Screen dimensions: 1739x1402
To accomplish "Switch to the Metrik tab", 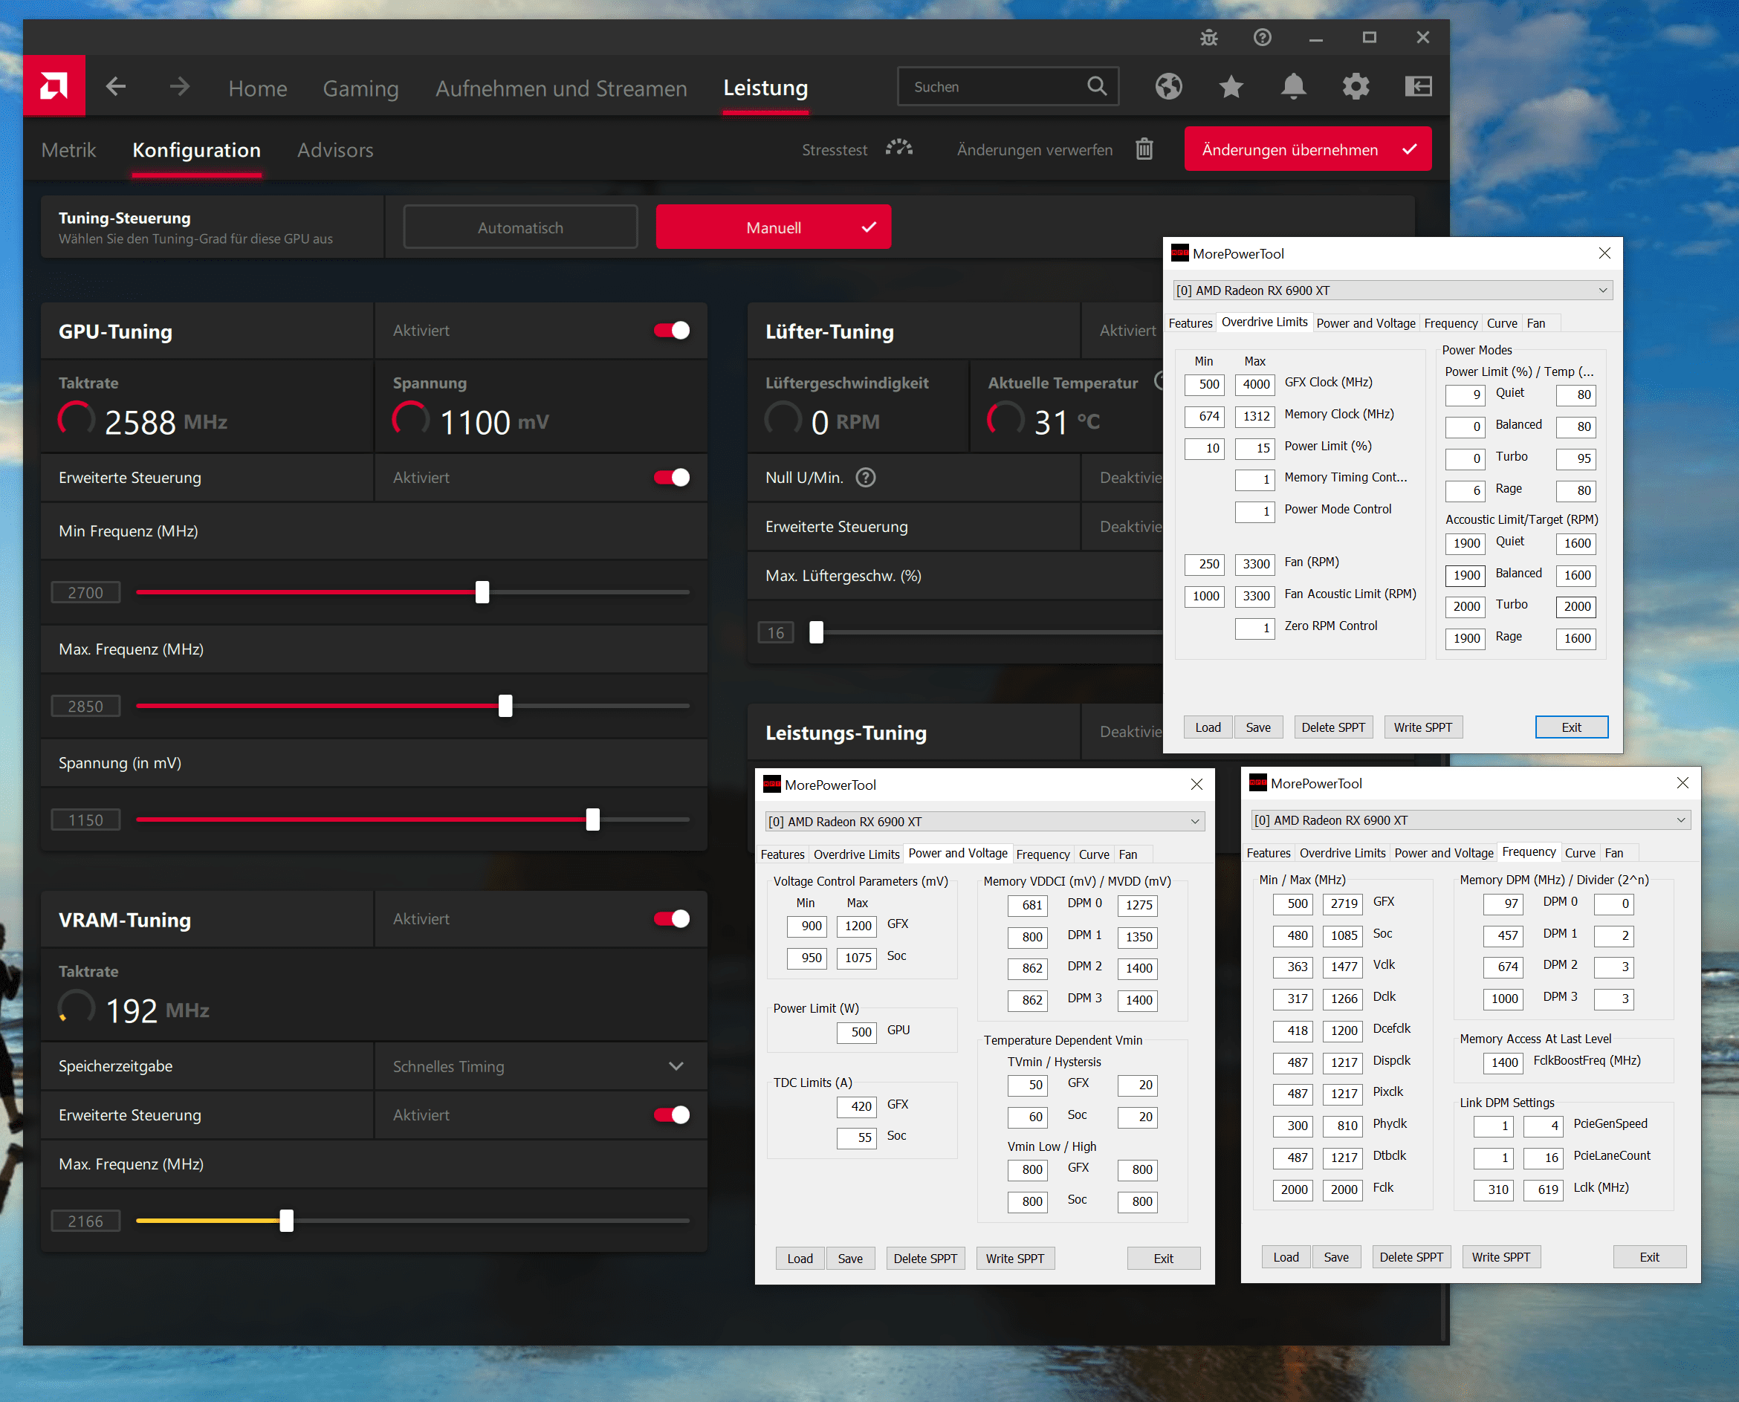I will coord(68,150).
